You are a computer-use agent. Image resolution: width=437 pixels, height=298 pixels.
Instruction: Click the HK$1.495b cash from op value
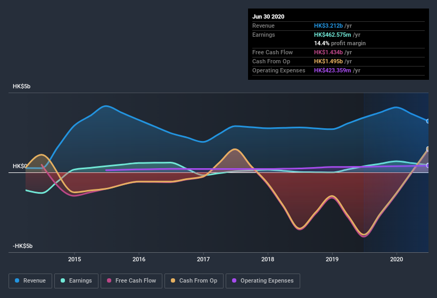328,61
